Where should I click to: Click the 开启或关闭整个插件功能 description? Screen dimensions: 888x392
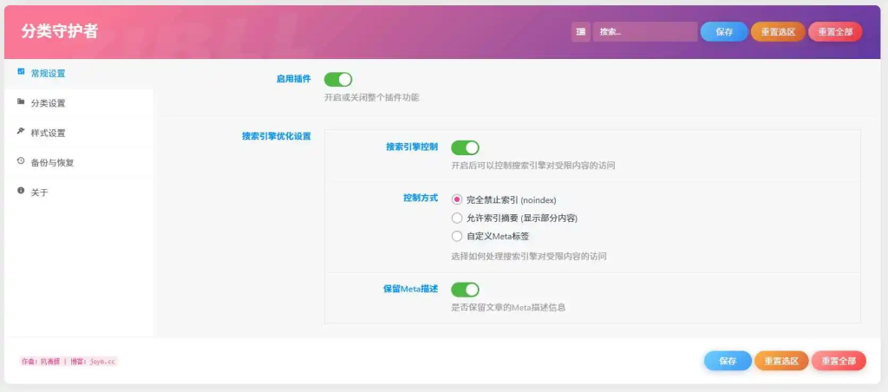point(371,97)
